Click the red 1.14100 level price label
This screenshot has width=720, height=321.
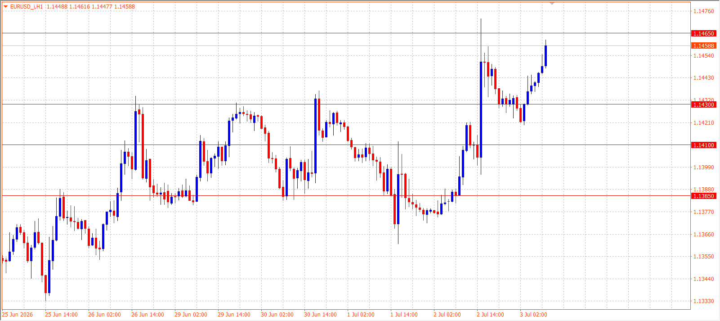[703, 145]
